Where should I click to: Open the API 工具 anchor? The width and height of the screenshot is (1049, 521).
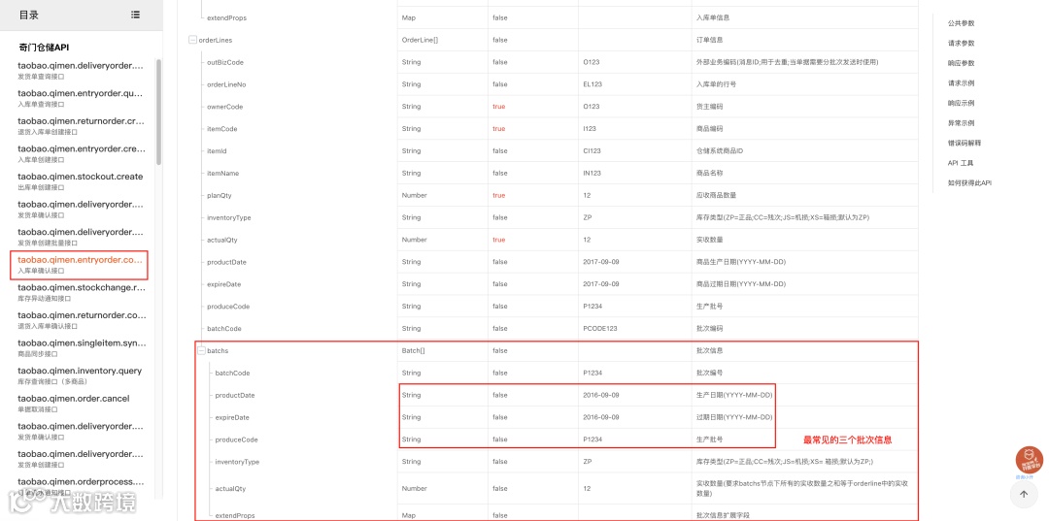pyautogui.click(x=960, y=163)
